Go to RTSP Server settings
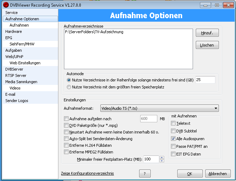The image size is (236, 181). click(30, 75)
